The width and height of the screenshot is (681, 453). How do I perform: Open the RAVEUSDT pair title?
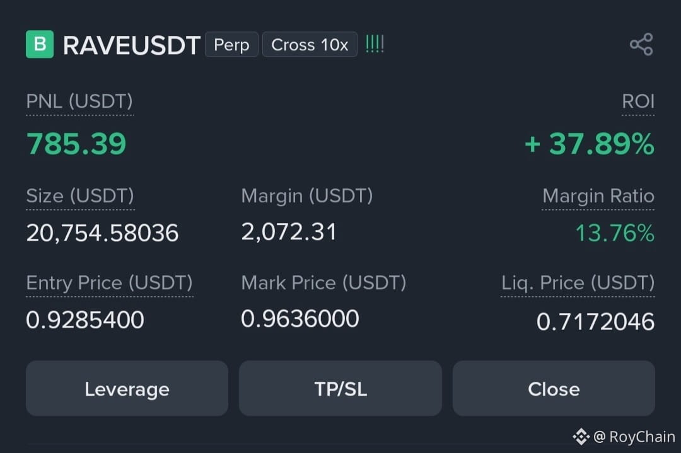131,45
